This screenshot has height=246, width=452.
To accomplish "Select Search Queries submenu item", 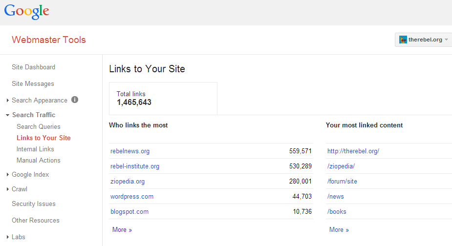I will pyautogui.click(x=38, y=127).
